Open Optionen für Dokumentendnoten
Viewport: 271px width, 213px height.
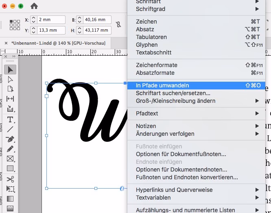coord(197,170)
